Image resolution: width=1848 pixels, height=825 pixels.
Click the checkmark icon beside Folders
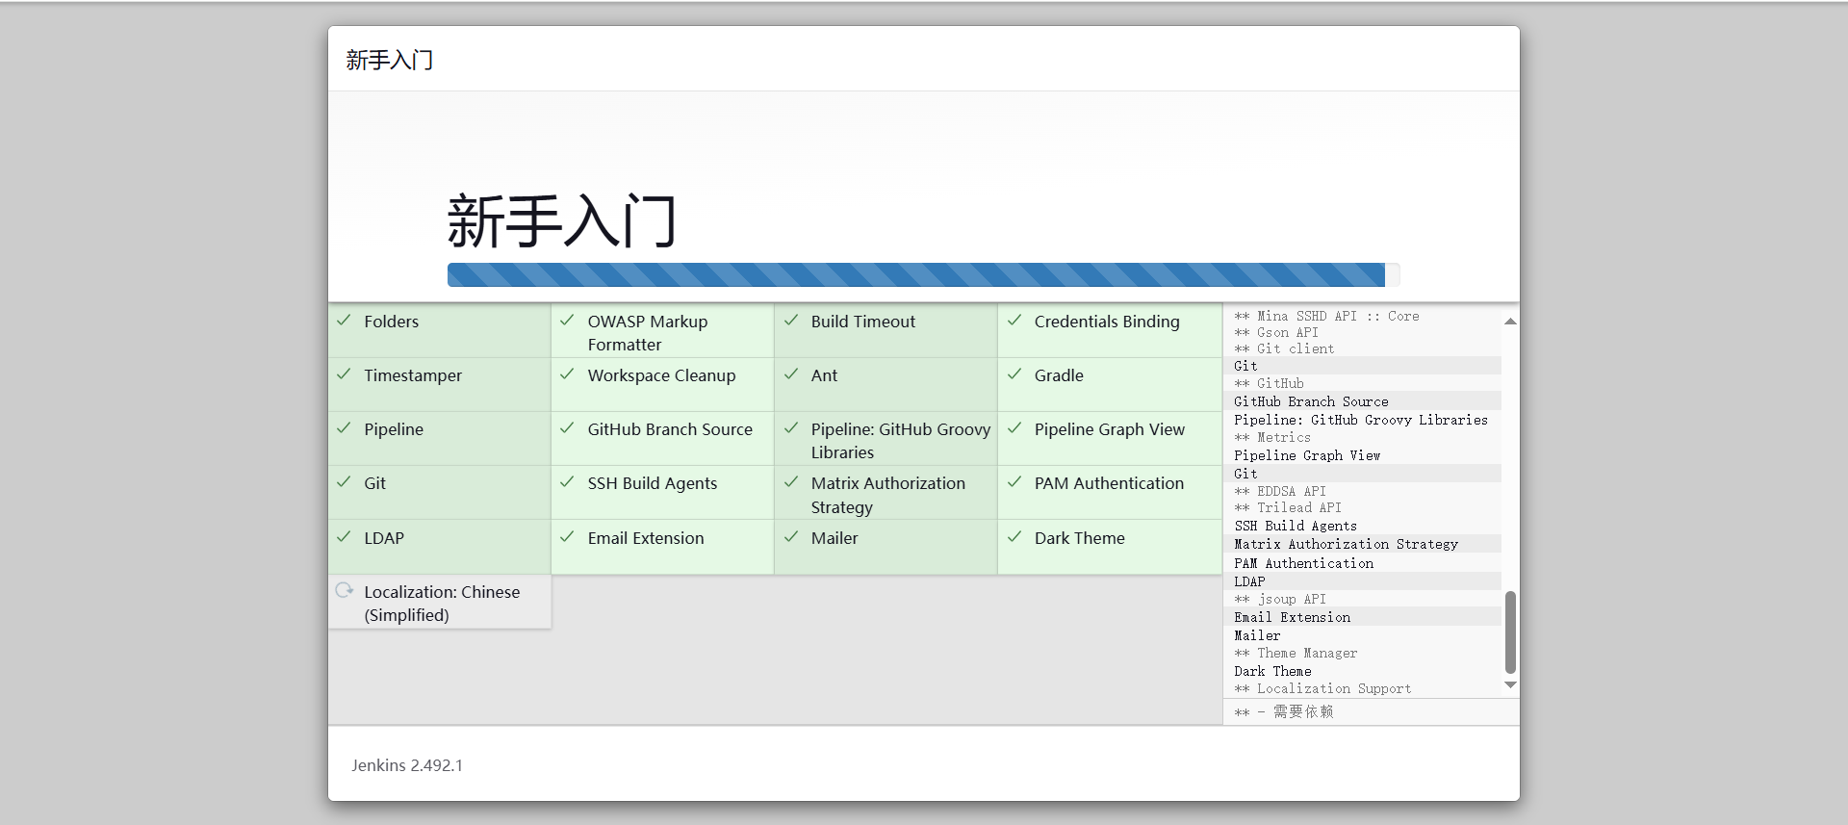click(x=344, y=321)
